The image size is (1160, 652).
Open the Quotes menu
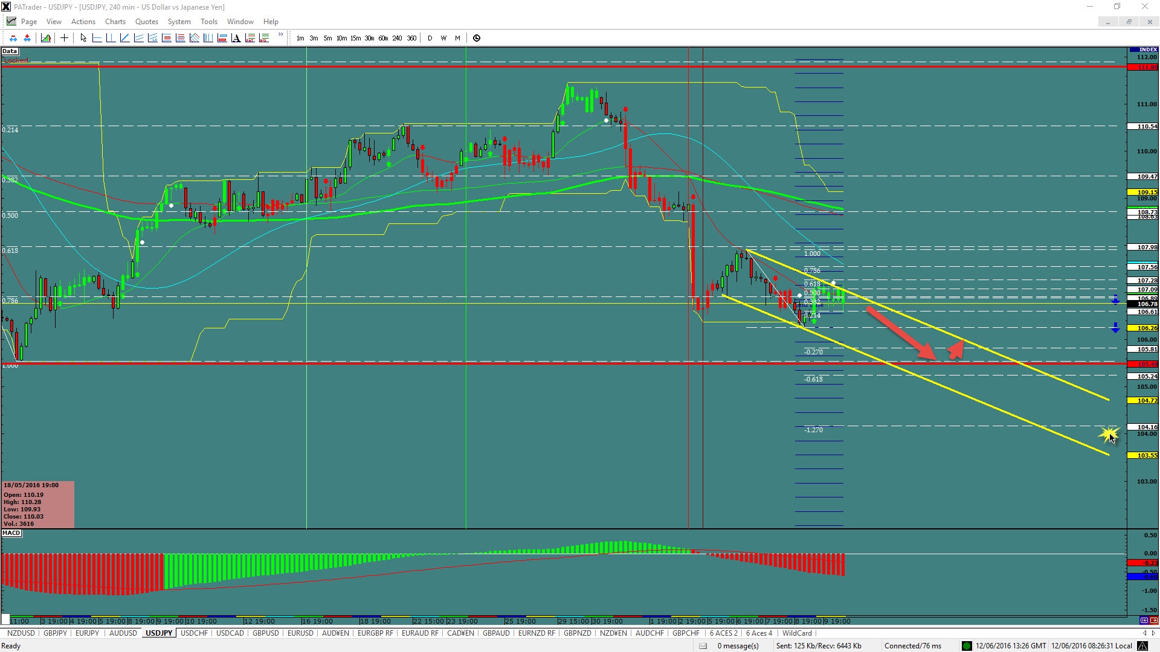pyautogui.click(x=147, y=21)
